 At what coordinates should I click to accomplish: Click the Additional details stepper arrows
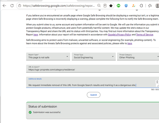click(x=157, y=82)
